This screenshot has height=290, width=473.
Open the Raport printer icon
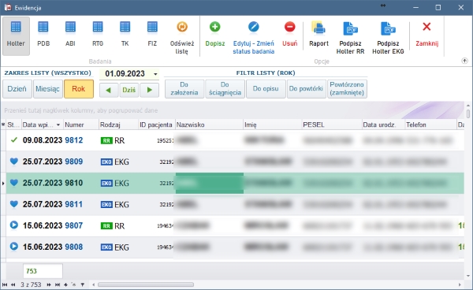click(x=318, y=28)
